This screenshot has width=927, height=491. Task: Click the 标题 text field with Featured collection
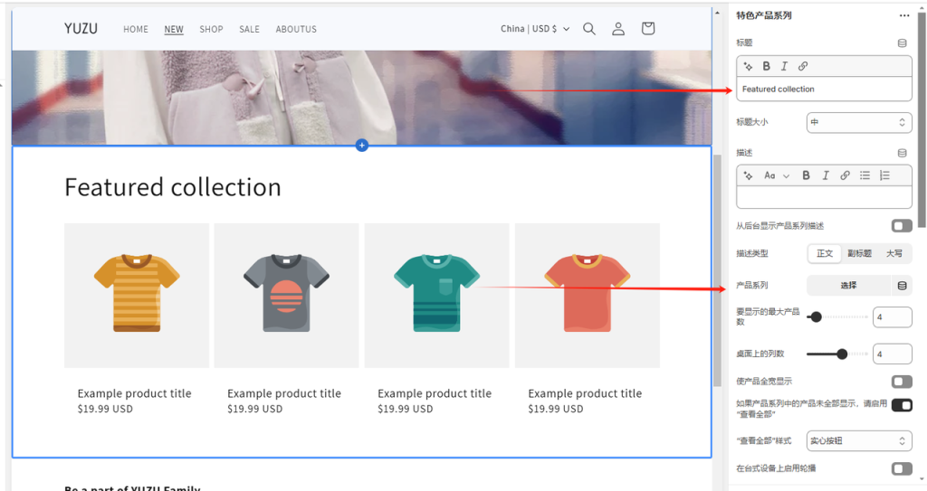pos(824,90)
